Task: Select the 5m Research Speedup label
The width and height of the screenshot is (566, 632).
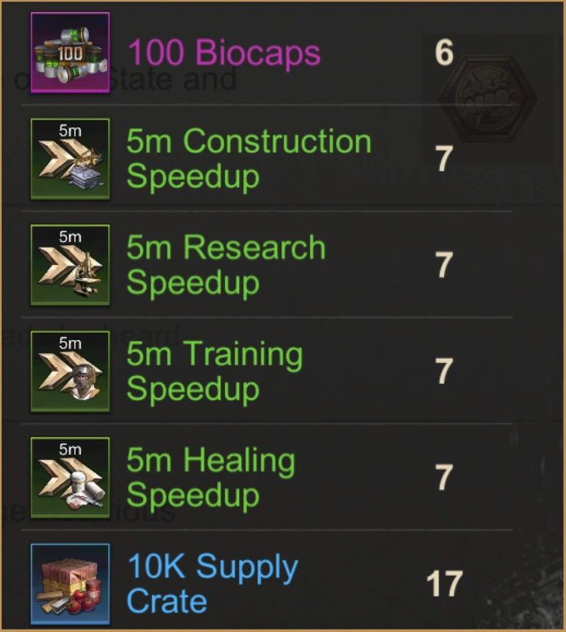Action: (x=226, y=265)
